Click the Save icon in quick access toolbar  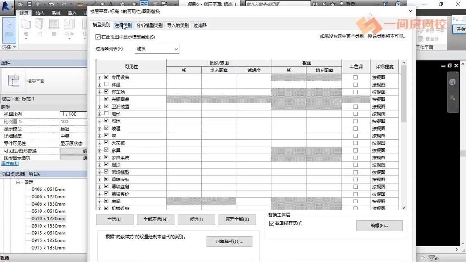point(29,3)
